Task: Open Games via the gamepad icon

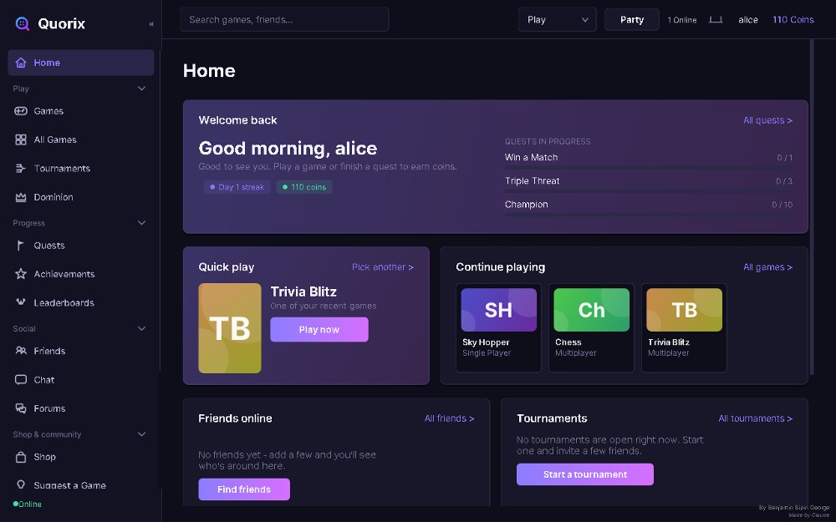Action: pyautogui.click(x=21, y=111)
